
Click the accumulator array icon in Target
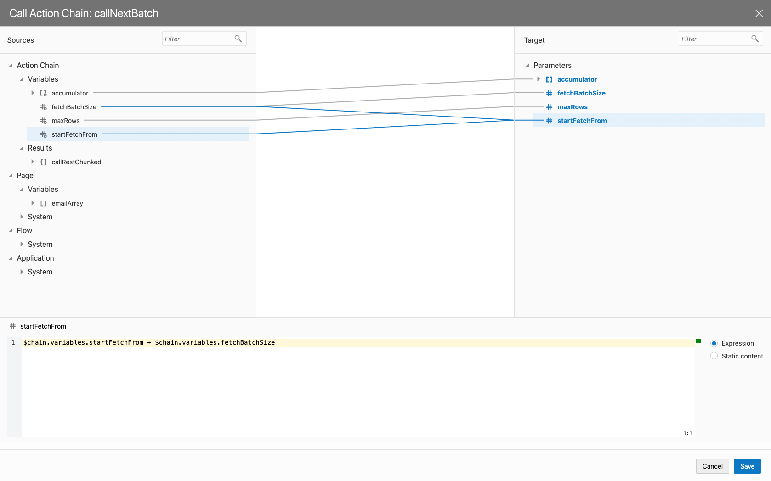pyautogui.click(x=549, y=79)
